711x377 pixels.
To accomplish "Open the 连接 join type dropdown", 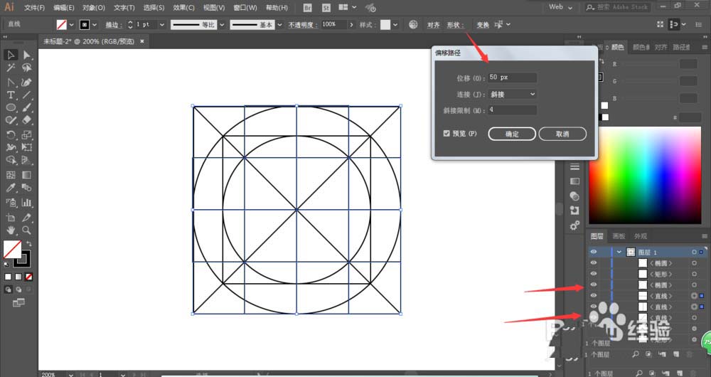I will (x=513, y=94).
